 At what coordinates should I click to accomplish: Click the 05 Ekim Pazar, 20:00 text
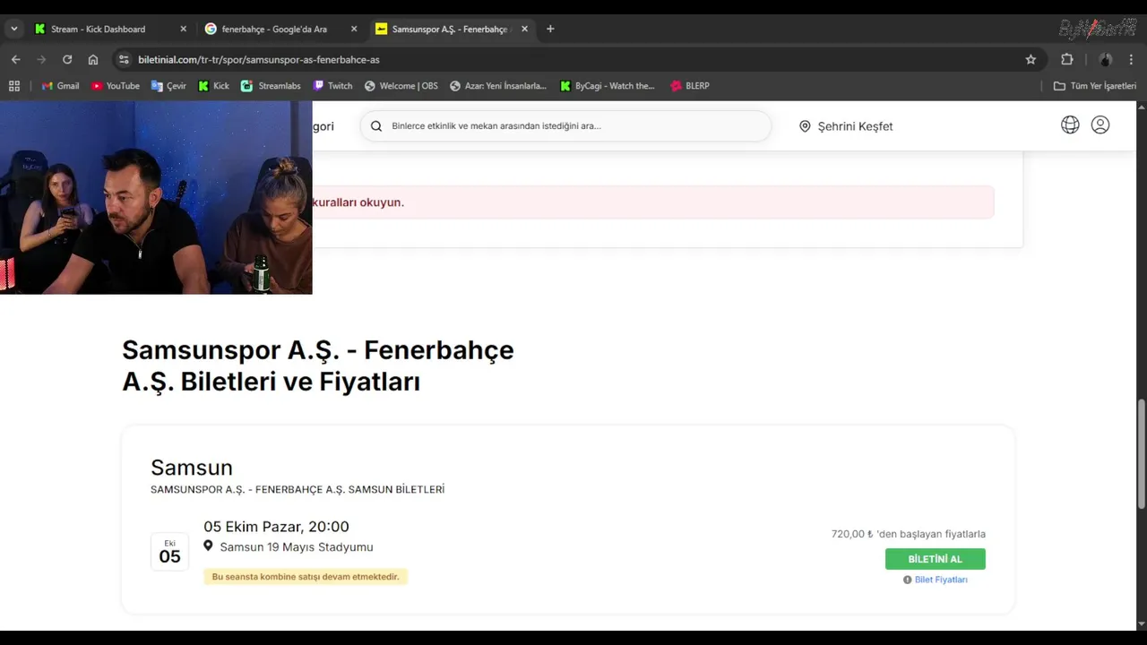pyautogui.click(x=276, y=527)
